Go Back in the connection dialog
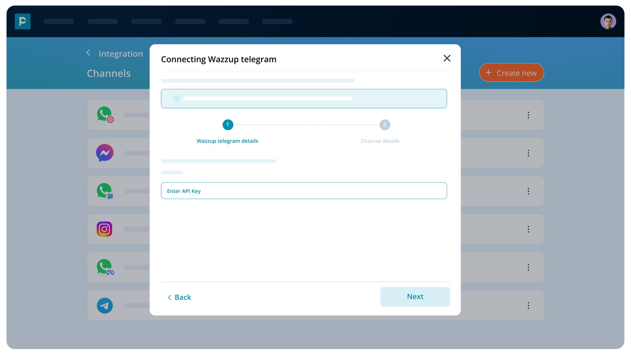The image size is (631, 355). click(x=179, y=297)
